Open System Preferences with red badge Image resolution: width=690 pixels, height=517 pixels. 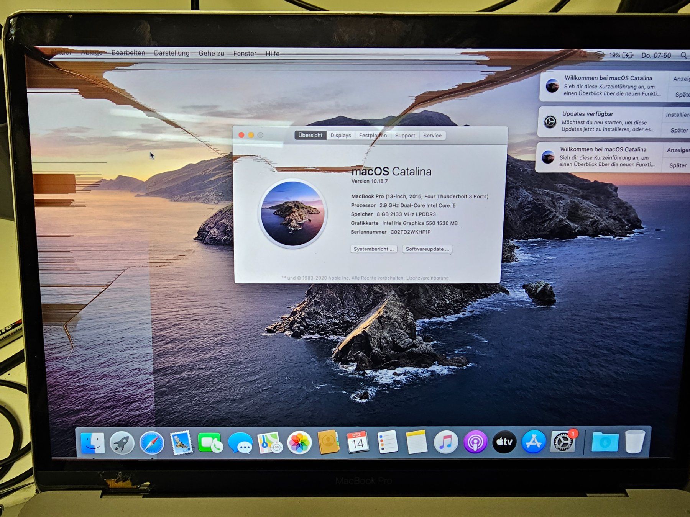pyautogui.click(x=563, y=441)
